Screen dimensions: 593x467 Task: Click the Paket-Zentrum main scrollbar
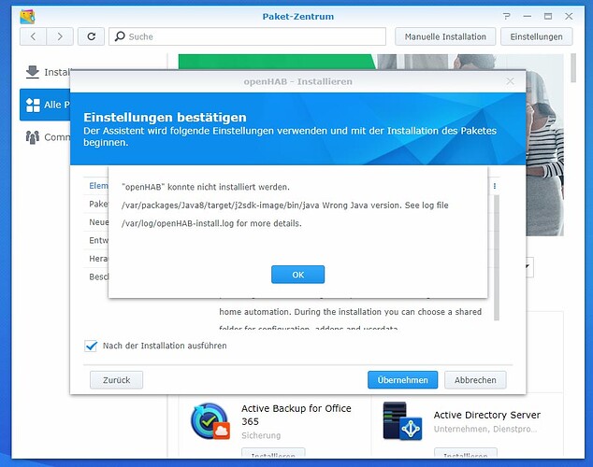point(573,68)
